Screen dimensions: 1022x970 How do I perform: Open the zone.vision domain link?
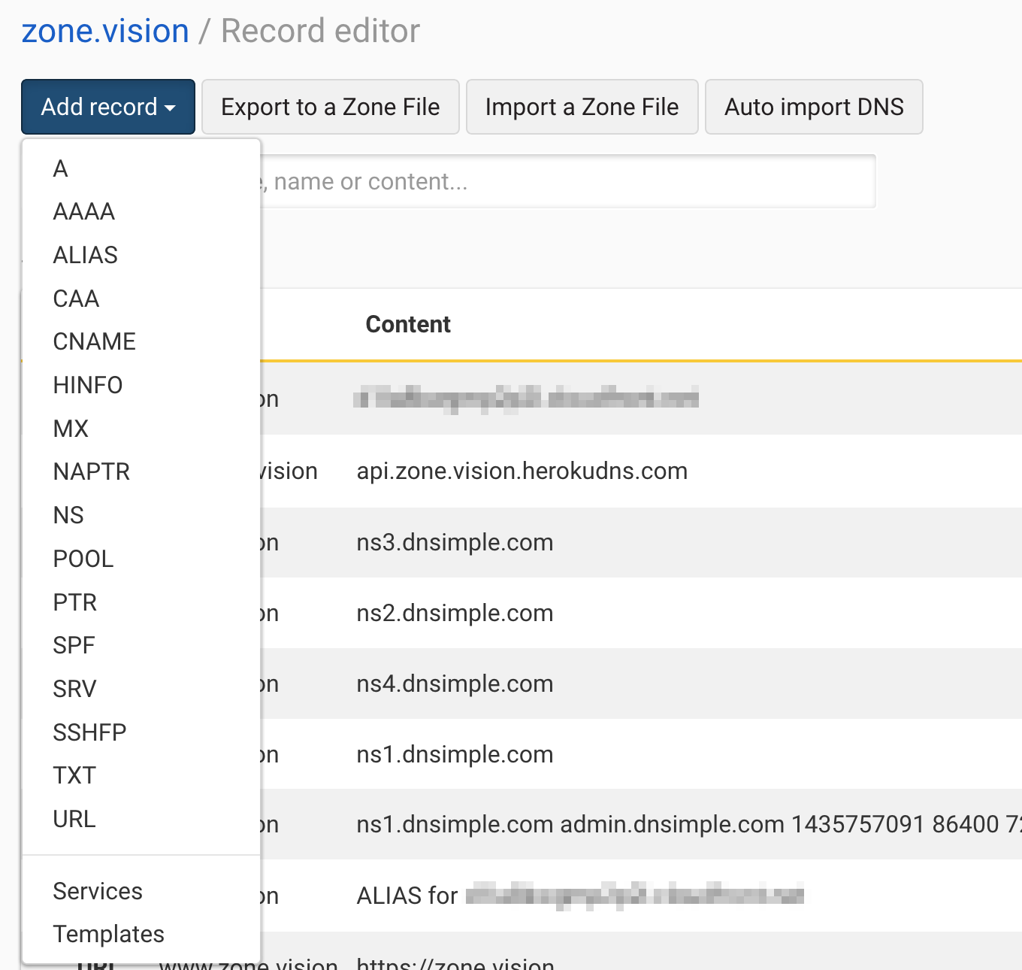[x=105, y=32]
